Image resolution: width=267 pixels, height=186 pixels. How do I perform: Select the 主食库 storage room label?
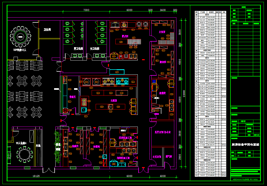point(162,32)
